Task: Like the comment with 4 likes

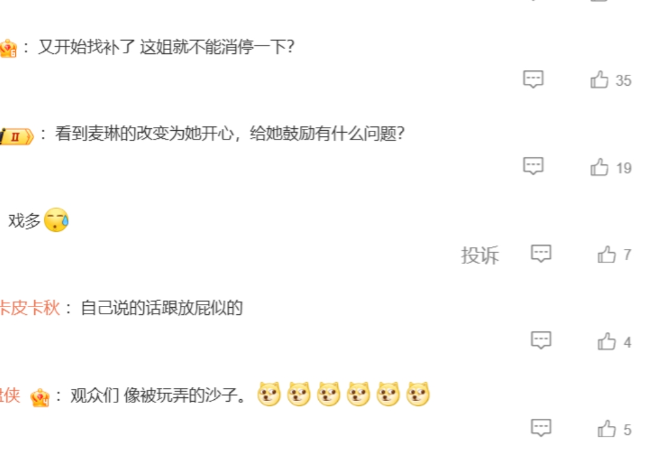Action: tap(607, 341)
